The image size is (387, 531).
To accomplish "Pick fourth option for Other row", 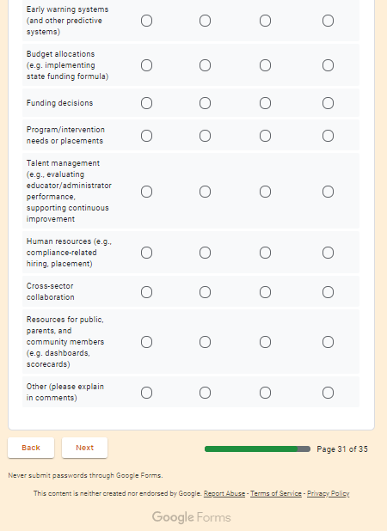I will click(328, 393).
